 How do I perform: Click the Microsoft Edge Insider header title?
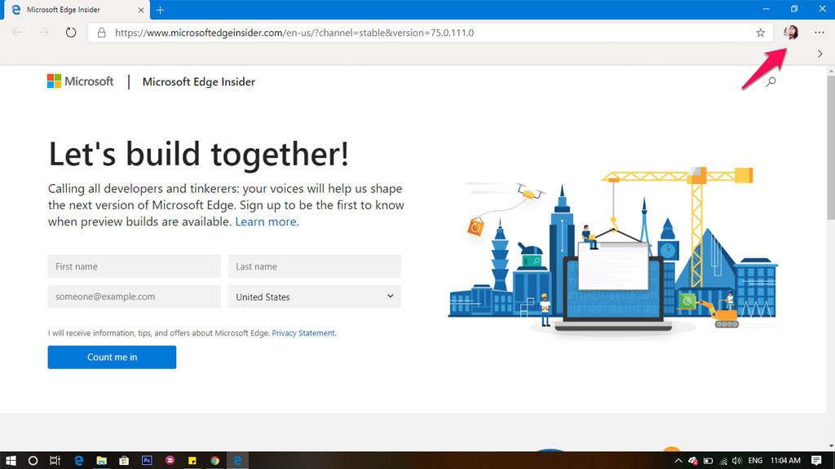click(199, 82)
